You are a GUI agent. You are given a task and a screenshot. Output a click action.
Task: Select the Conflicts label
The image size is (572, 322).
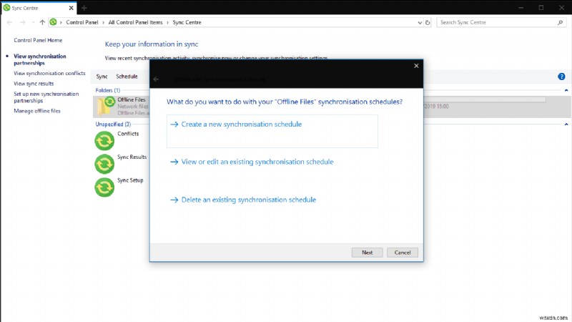(x=128, y=134)
